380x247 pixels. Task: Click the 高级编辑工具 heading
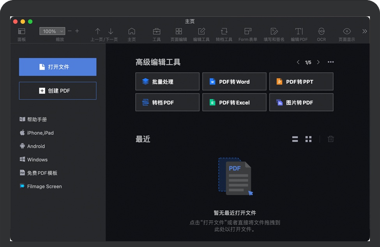click(x=158, y=62)
